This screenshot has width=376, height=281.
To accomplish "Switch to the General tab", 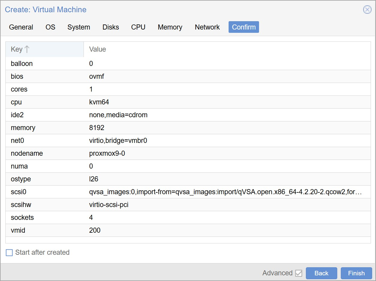I will [x=21, y=27].
